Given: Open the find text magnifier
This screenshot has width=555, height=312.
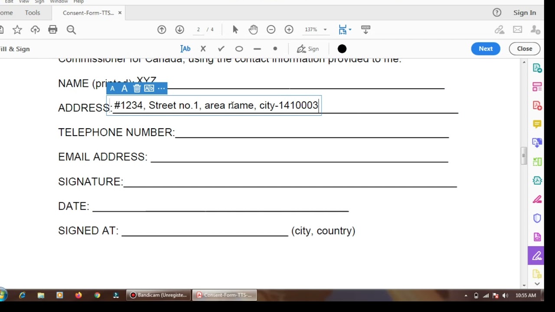Looking at the screenshot, I should coord(71,29).
